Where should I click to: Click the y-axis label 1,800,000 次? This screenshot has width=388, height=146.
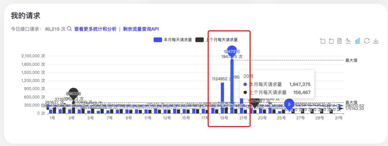33,64
